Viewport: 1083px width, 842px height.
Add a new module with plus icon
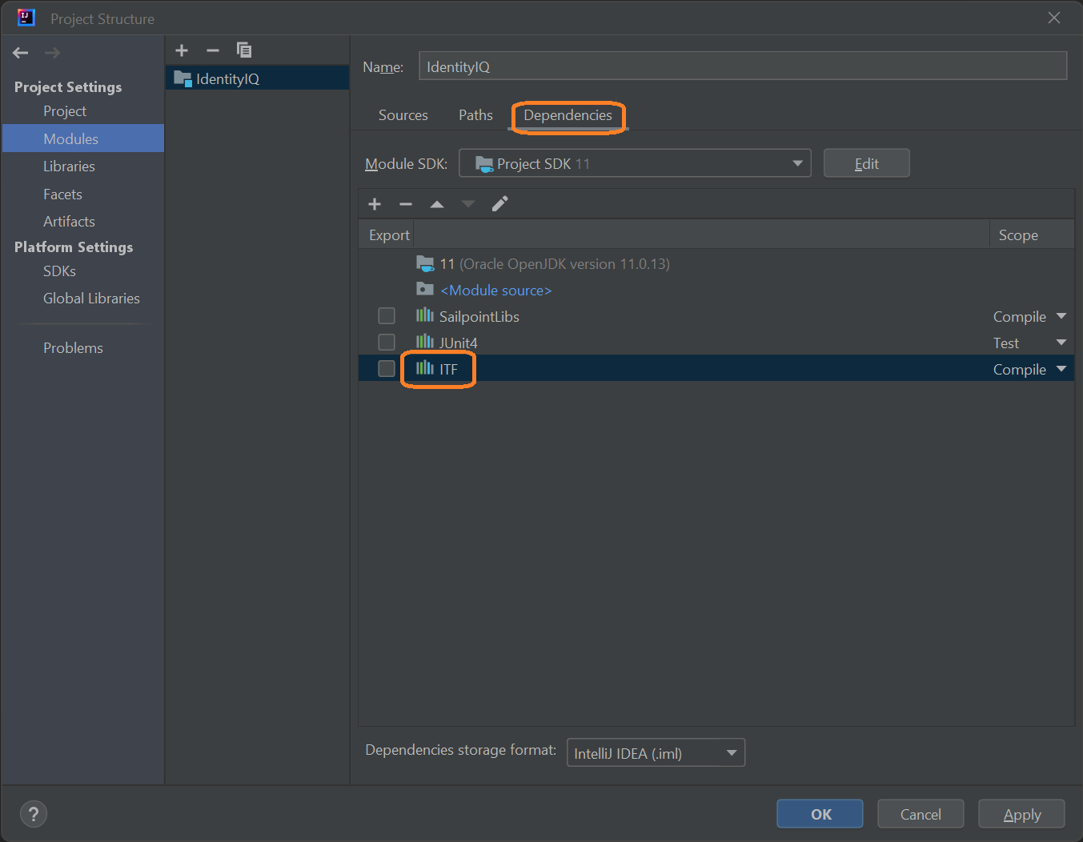tap(182, 50)
